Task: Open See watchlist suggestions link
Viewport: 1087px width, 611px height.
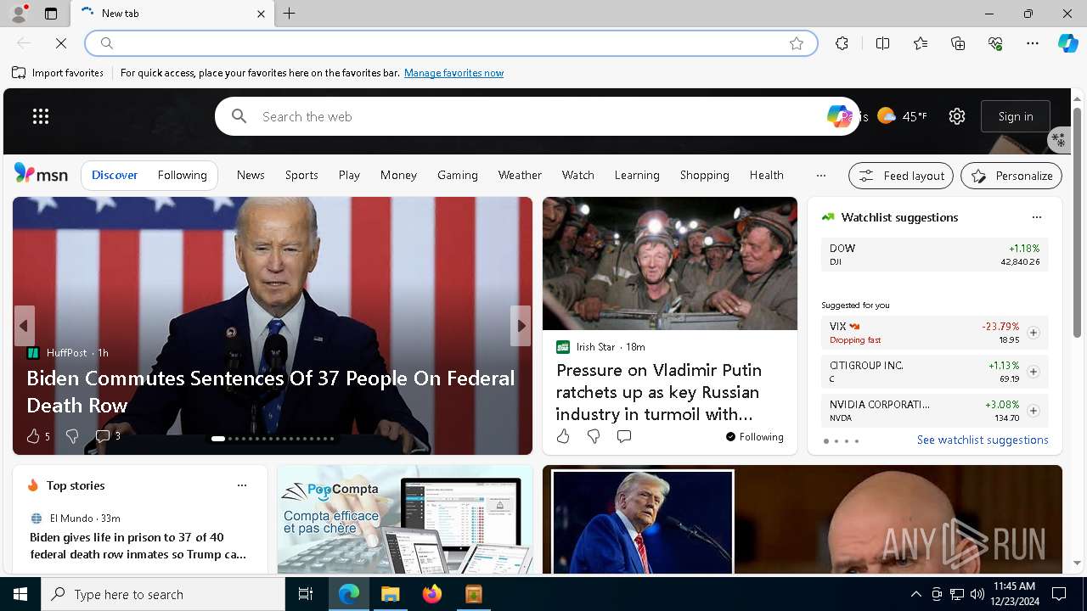Action: pos(983,440)
